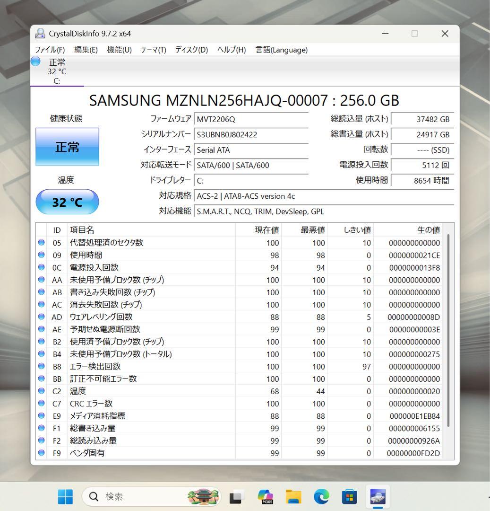Click the blue indicator next to 使用時間 row
The image size is (490, 511).
(41, 255)
